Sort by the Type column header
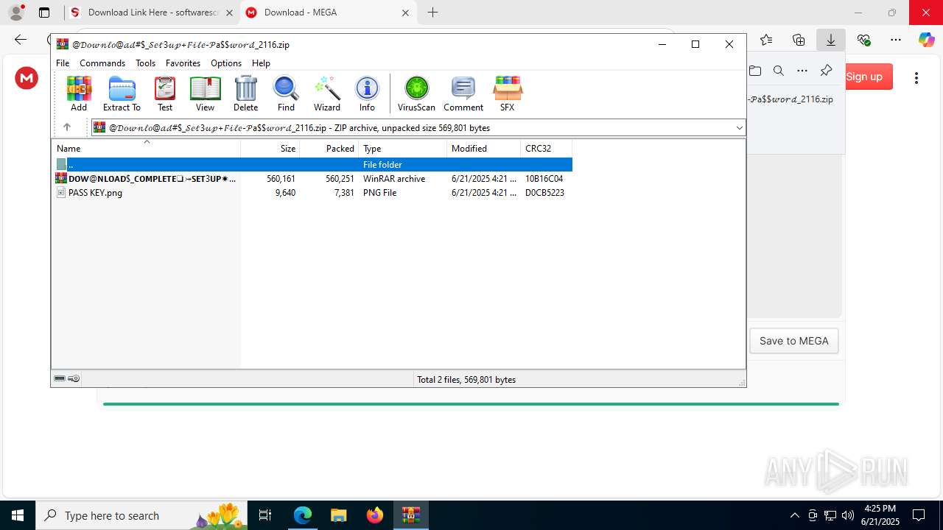 403,148
